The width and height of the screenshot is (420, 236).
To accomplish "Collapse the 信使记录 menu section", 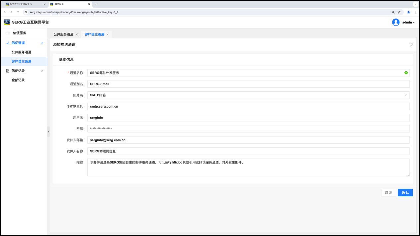I will 42,71.
